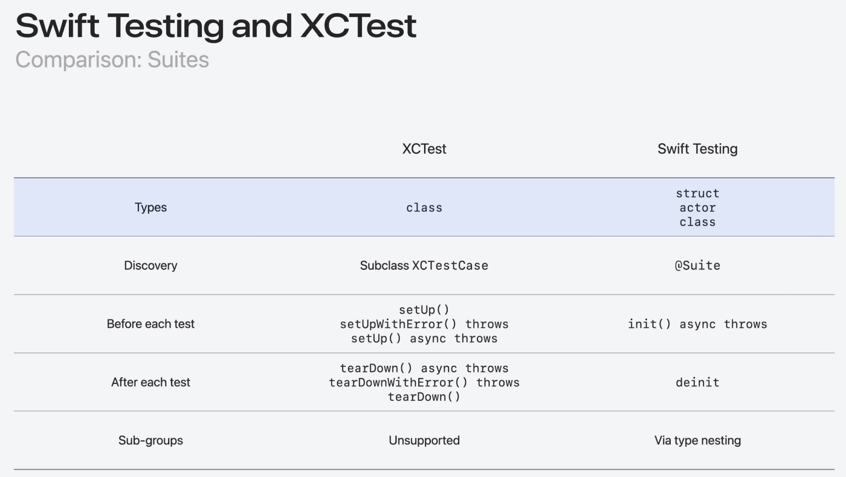The width and height of the screenshot is (846, 477).
Task: Click the Unsupported cell
Action: (424, 440)
